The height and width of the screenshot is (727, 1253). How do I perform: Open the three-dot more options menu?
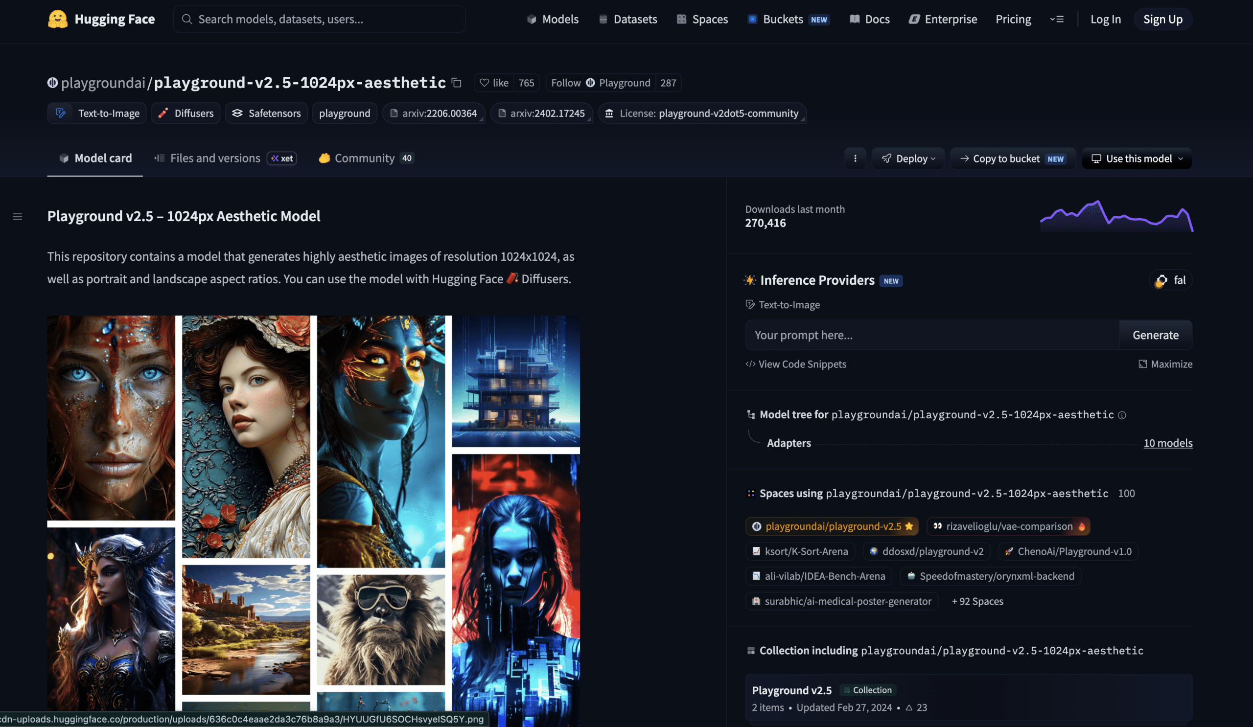855,158
